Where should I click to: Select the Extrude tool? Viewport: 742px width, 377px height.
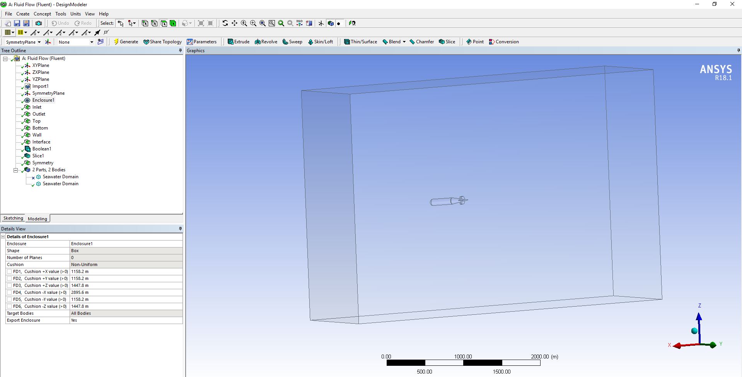tap(239, 42)
